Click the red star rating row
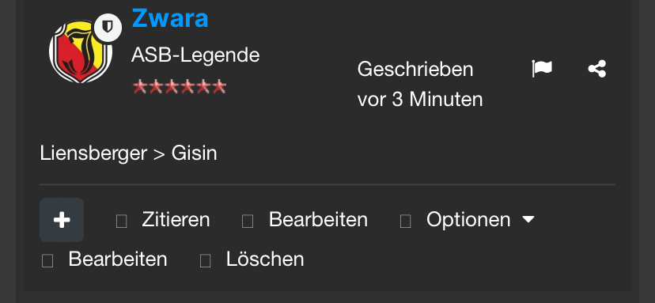 [x=180, y=87]
